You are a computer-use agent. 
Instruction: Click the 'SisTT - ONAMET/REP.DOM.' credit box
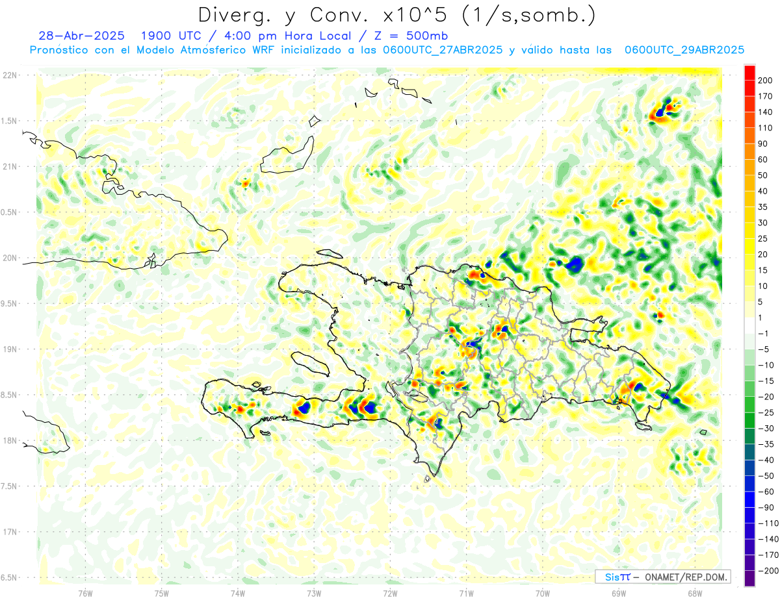[662, 577]
